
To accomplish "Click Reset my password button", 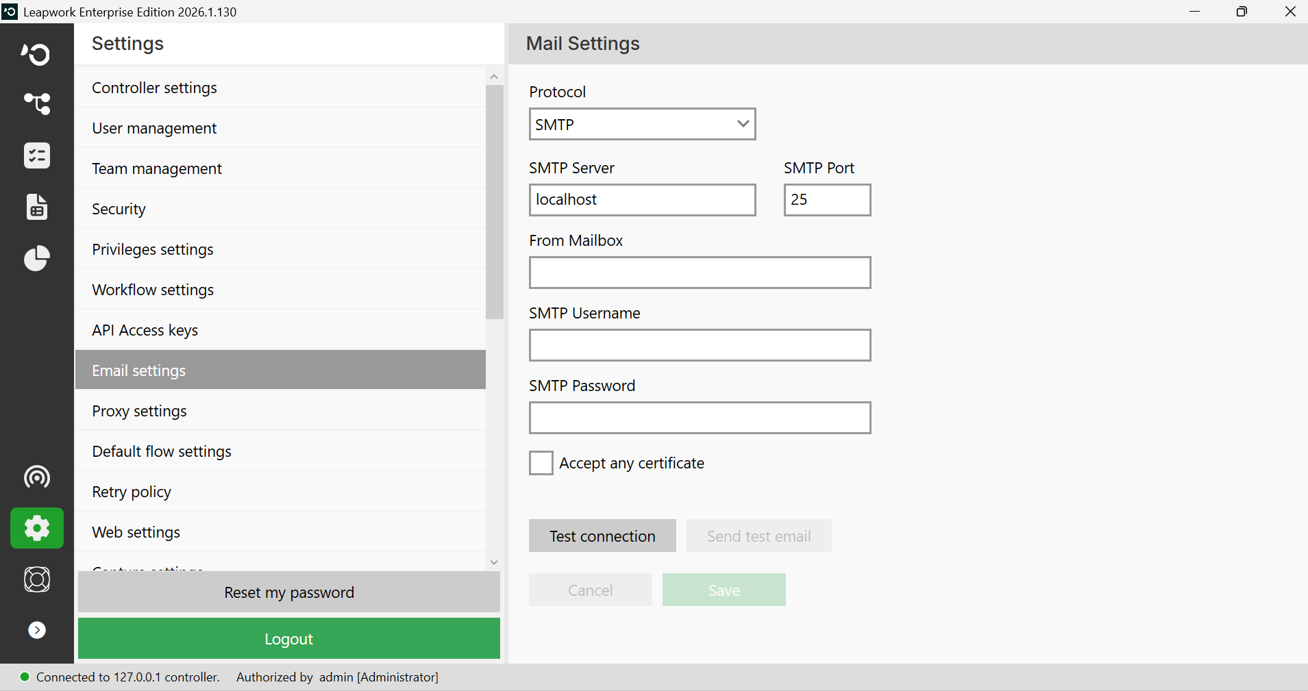I will (x=288, y=592).
